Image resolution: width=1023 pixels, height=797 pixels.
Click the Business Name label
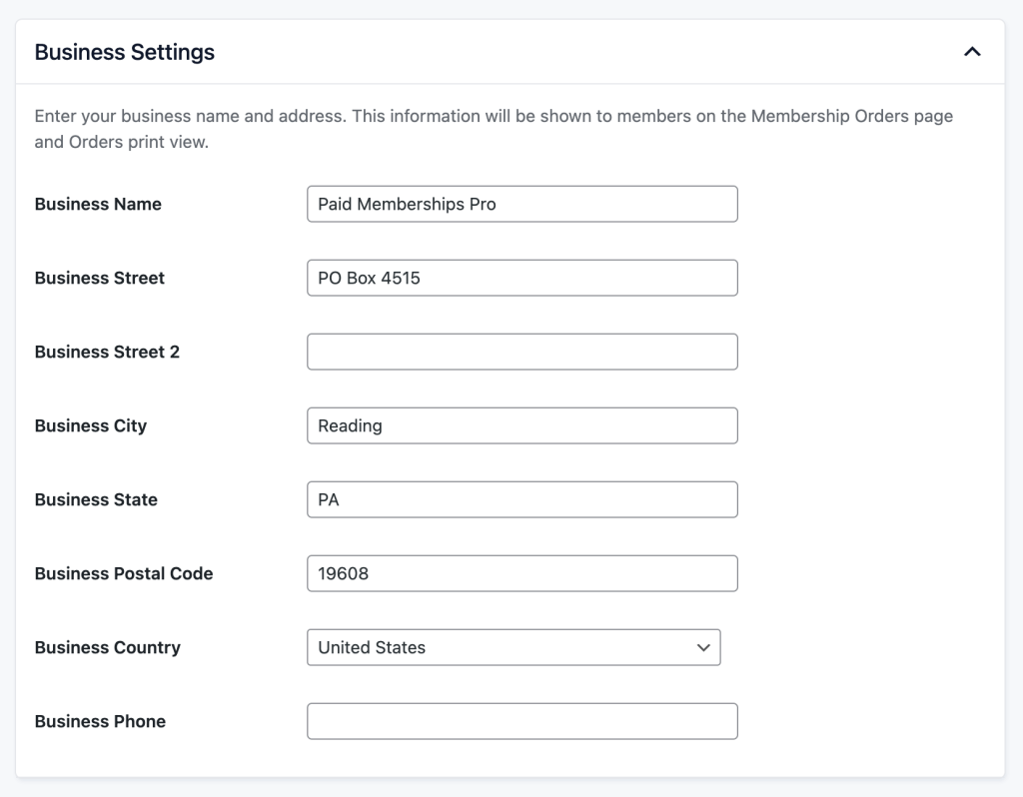(x=98, y=204)
